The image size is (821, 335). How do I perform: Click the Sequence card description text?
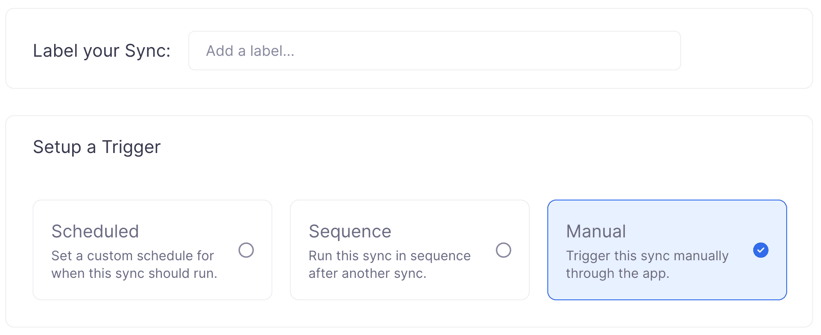point(389,264)
